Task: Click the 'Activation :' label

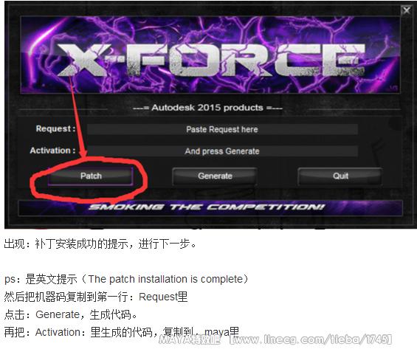Action: (x=52, y=151)
